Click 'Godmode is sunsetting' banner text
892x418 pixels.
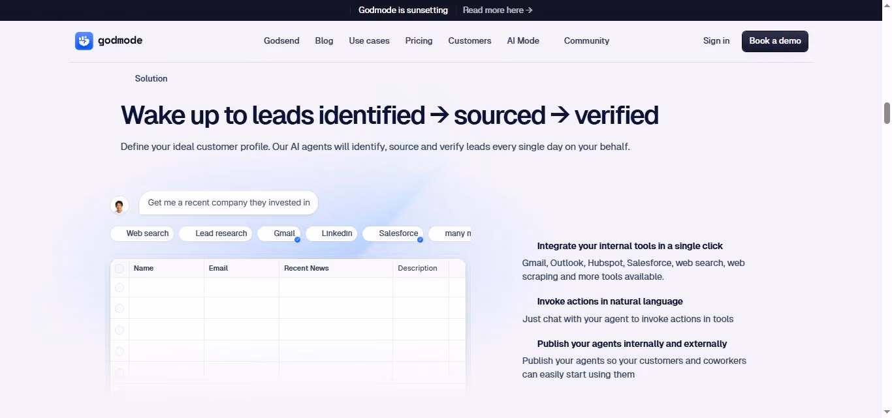(403, 10)
